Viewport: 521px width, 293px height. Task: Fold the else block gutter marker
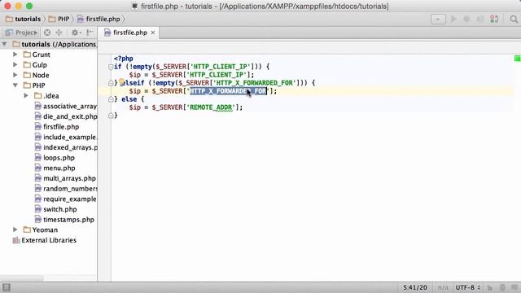pyautogui.click(x=111, y=99)
